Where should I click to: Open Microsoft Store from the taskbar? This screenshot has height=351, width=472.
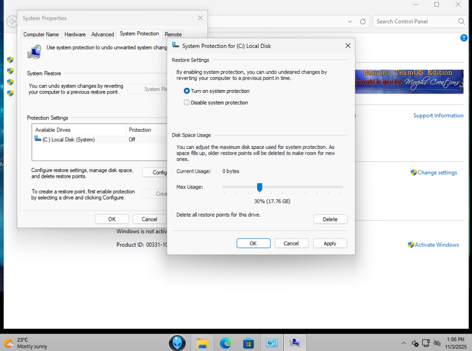248,343
